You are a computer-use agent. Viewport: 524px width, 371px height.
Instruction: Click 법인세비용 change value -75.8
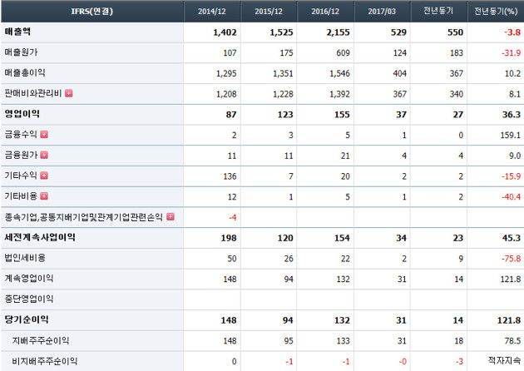pos(511,259)
